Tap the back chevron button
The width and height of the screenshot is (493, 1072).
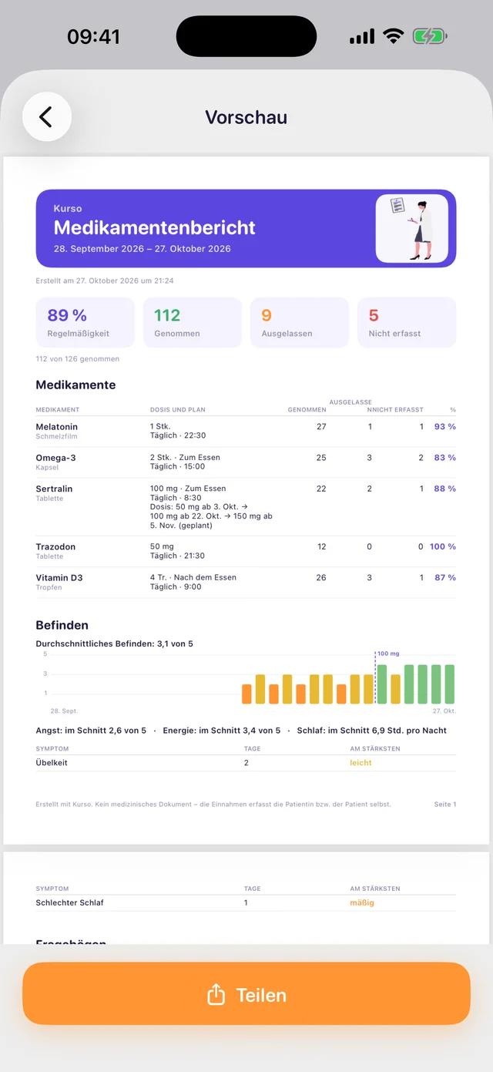[47, 117]
